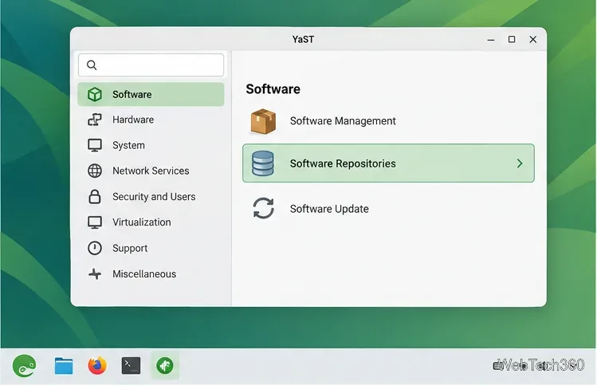Expand the Software Repositories chevron arrow
The width and height of the screenshot is (597, 385).
[x=520, y=163]
